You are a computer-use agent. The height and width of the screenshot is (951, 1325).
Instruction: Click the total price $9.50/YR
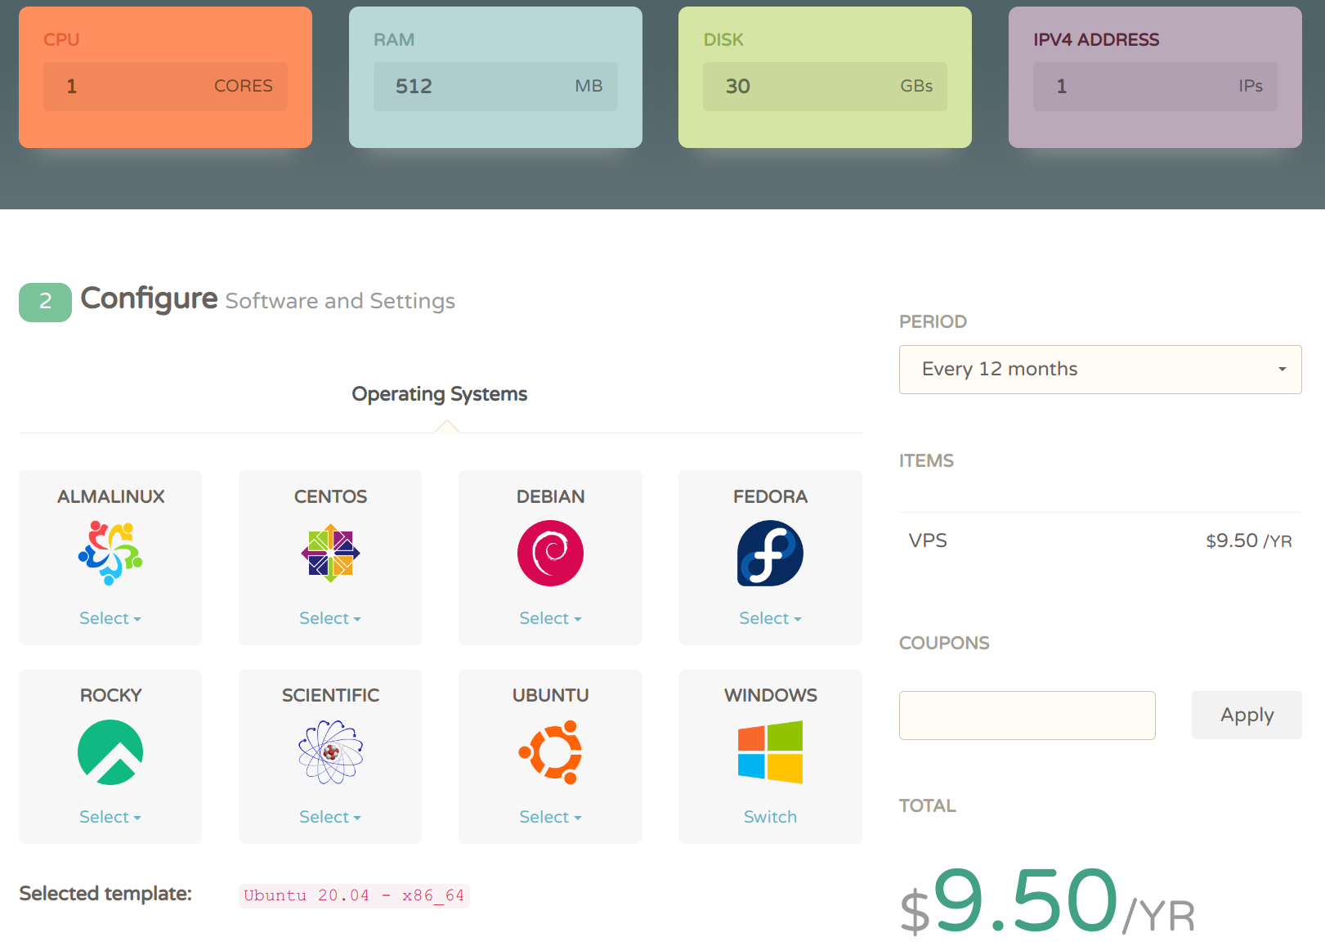1047,902
